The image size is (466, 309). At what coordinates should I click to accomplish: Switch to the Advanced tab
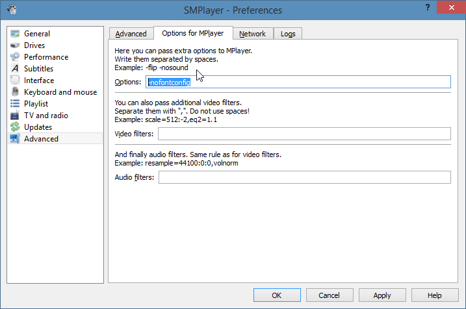click(131, 34)
